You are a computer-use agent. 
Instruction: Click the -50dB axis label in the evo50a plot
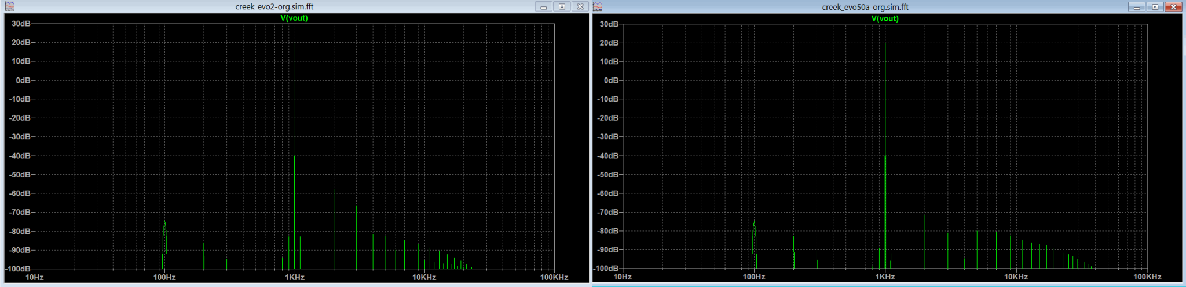(x=608, y=174)
